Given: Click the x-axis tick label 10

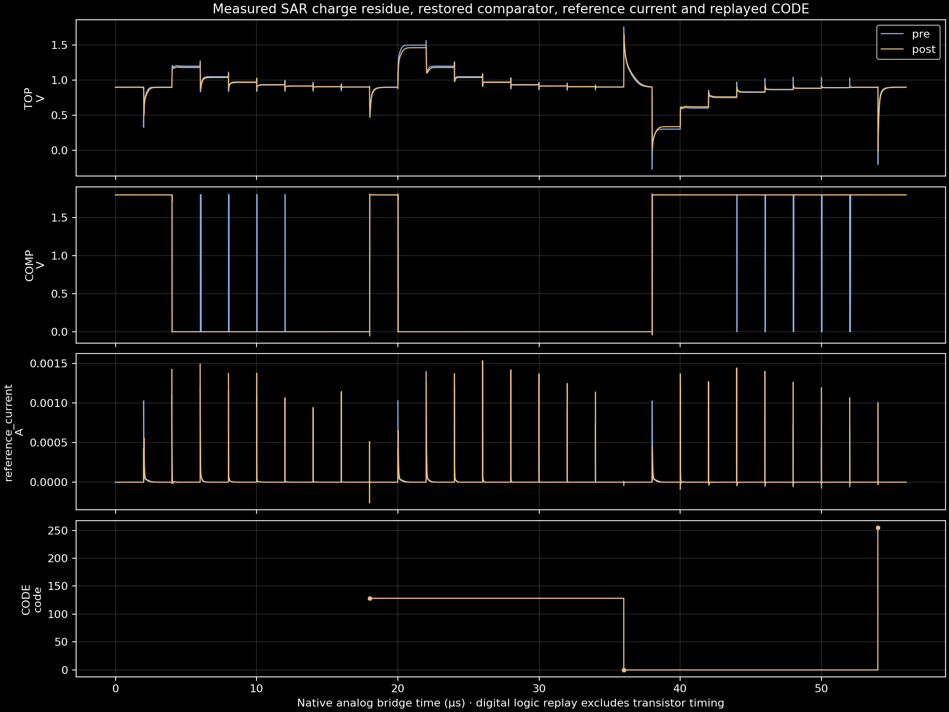Looking at the screenshot, I should [257, 689].
